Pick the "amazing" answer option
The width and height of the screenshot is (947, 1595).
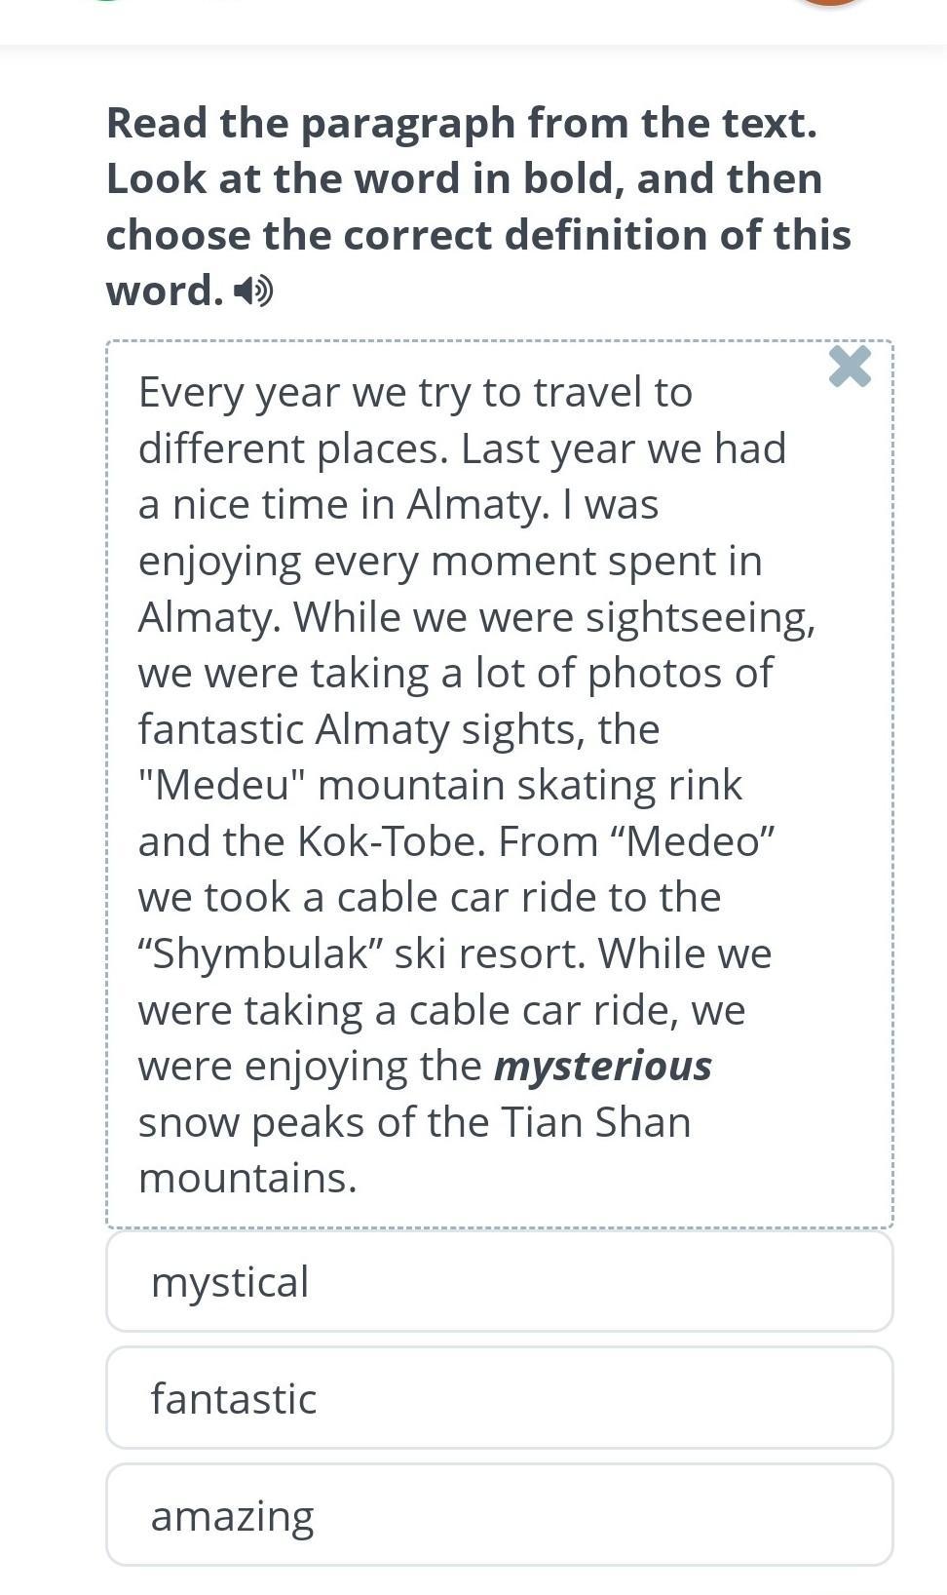tap(499, 1514)
